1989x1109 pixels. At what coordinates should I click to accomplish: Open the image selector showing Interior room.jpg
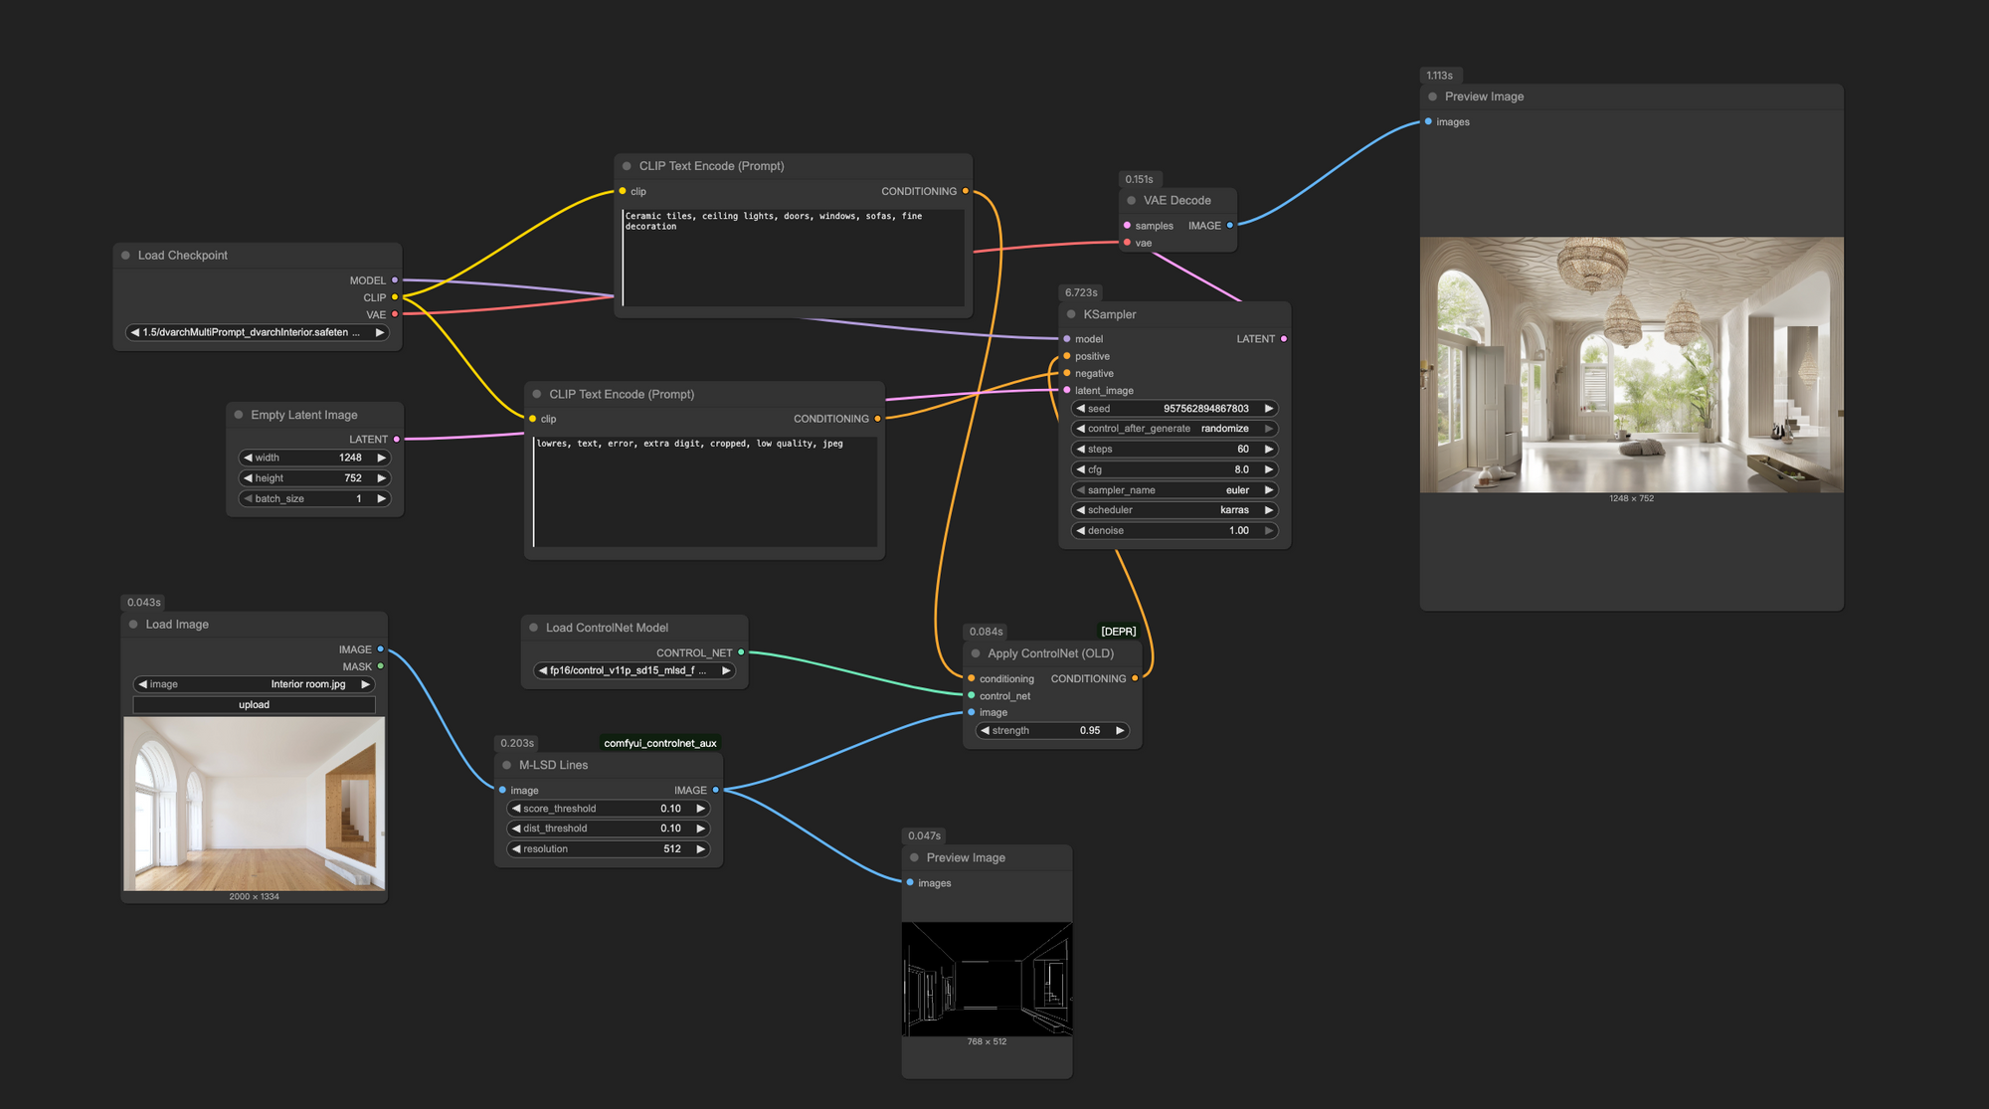(254, 684)
